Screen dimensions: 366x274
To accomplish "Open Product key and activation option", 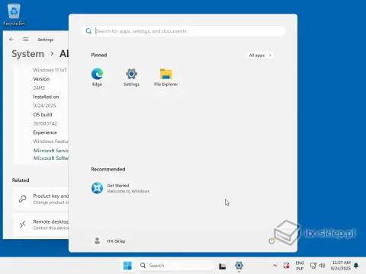I will (x=40, y=199).
